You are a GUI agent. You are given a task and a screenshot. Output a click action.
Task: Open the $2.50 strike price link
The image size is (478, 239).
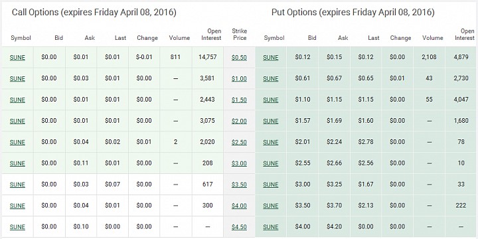[239, 142]
